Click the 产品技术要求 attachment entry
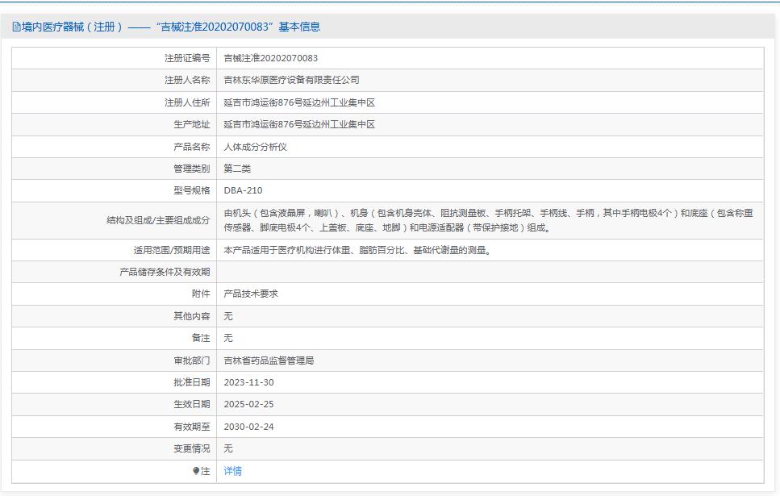Image resolution: width=780 pixels, height=496 pixels. click(x=252, y=293)
